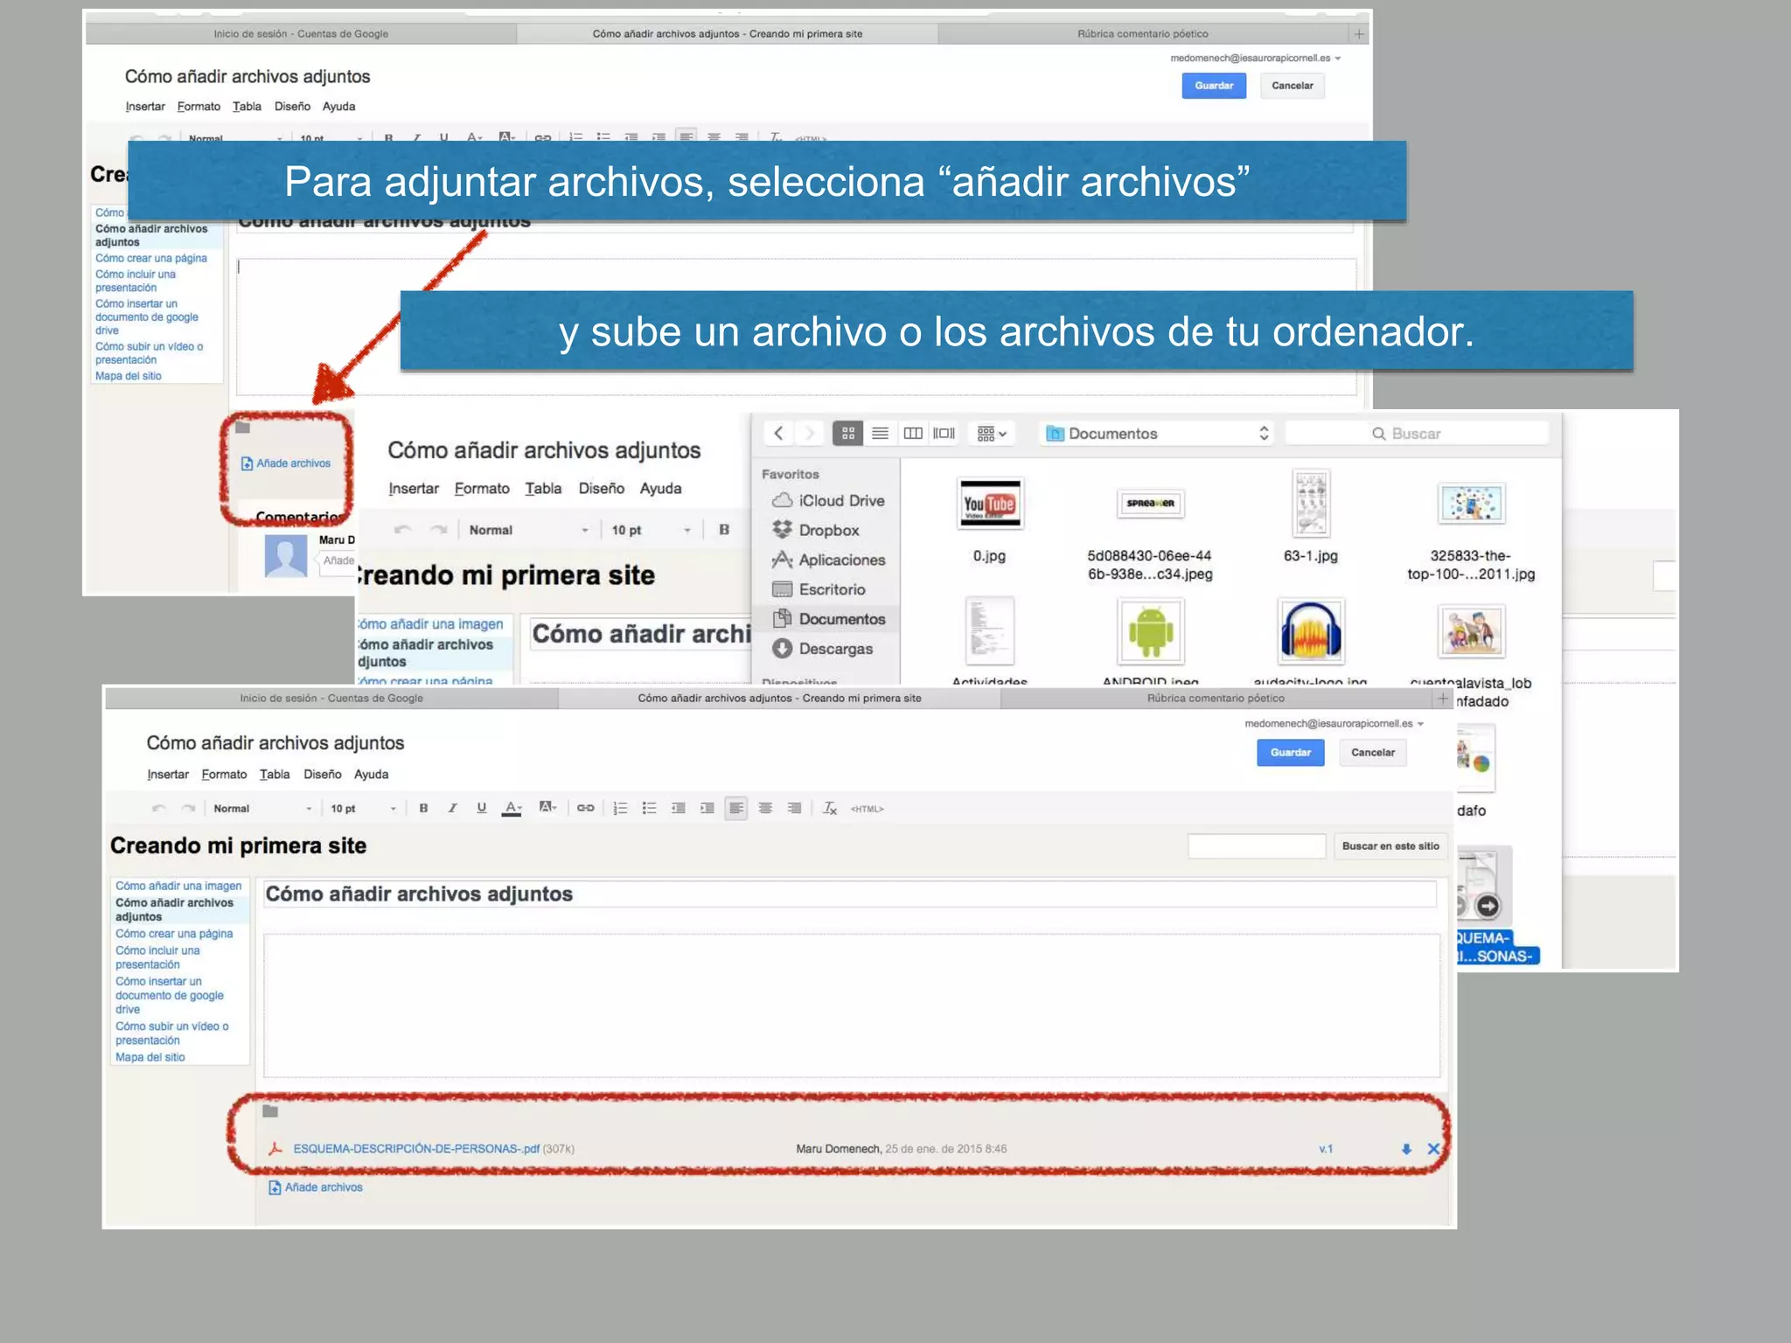The width and height of the screenshot is (1791, 1343).
Task: Select the audacity-logo headphones thumbnail
Action: (1311, 631)
